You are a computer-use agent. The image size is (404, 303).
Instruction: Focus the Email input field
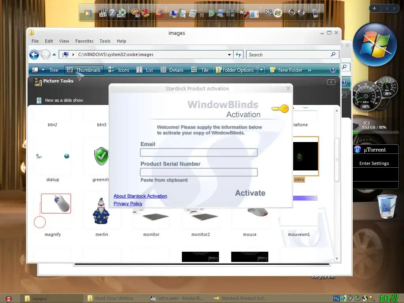click(x=199, y=153)
